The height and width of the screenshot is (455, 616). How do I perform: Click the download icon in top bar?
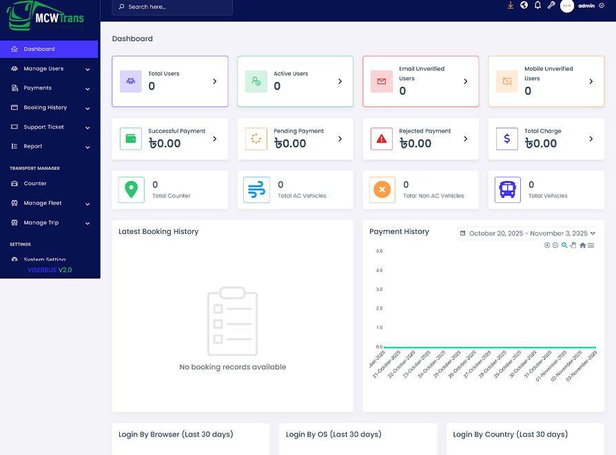point(511,6)
